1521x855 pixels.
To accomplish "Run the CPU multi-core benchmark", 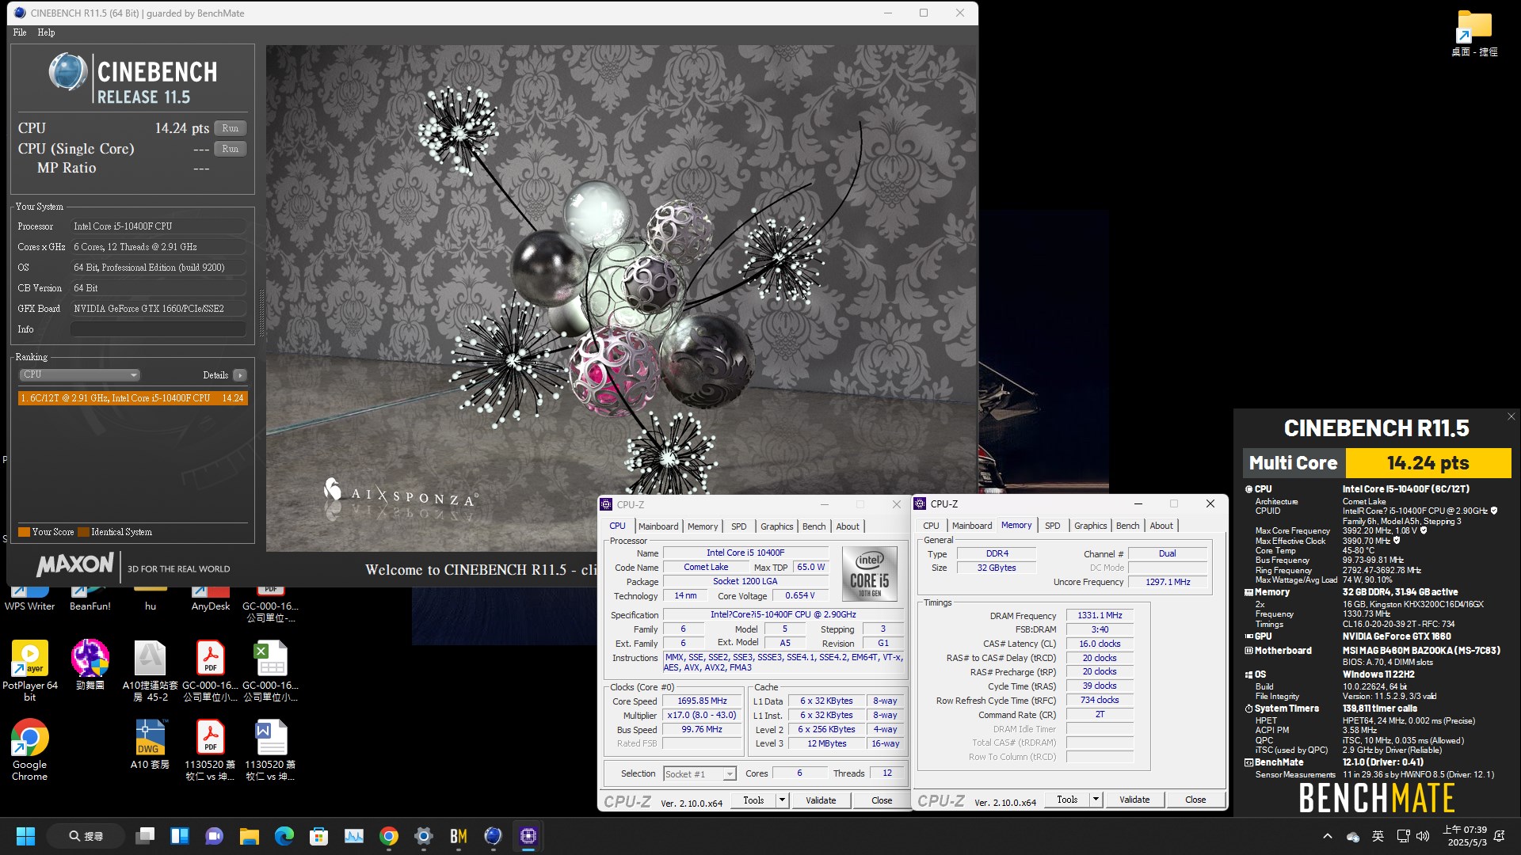I will [230, 128].
